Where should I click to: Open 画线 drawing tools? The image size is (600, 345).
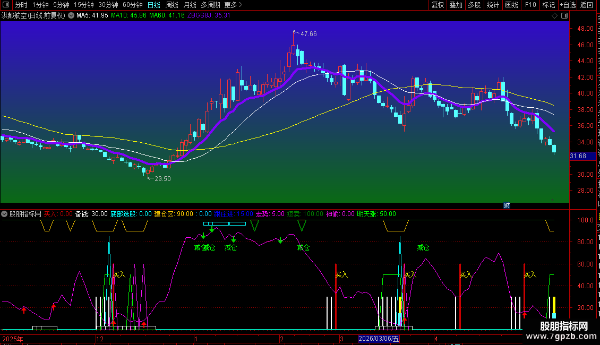512,5
